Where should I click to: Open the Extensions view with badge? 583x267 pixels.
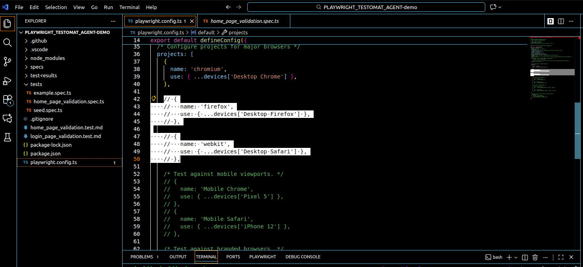(x=7, y=99)
